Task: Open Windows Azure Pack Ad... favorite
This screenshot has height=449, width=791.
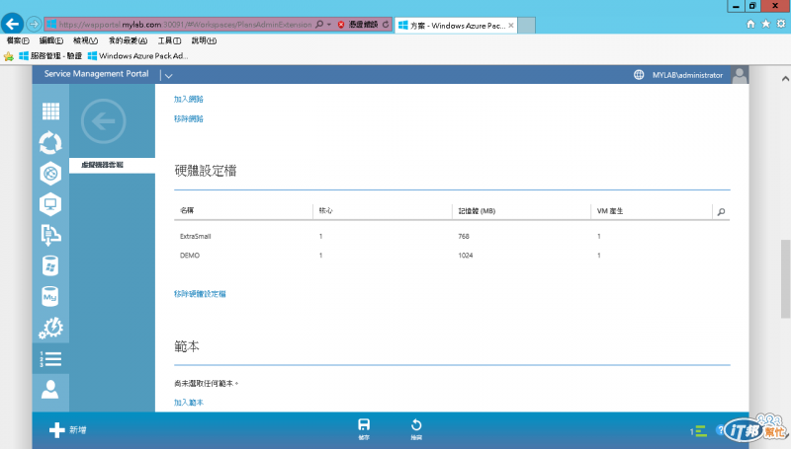Action: pyautogui.click(x=137, y=56)
